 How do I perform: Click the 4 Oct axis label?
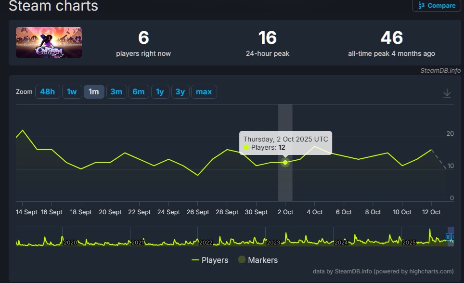pyautogui.click(x=315, y=212)
